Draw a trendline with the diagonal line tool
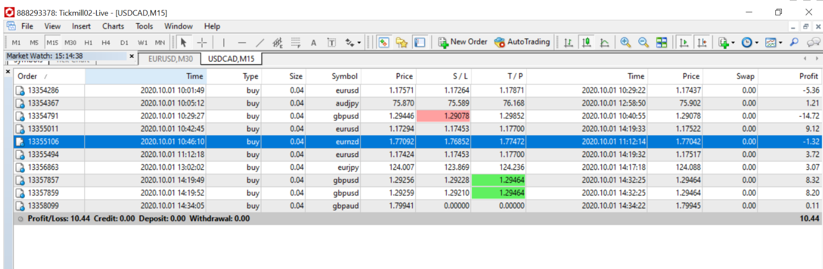Viewport: 823px width, 269px height. pyautogui.click(x=259, y=43)
